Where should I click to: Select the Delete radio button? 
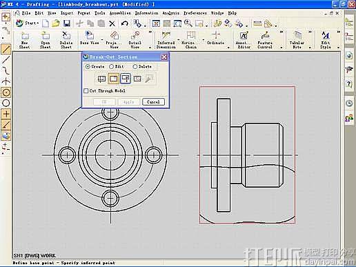(x=135, y=66)
